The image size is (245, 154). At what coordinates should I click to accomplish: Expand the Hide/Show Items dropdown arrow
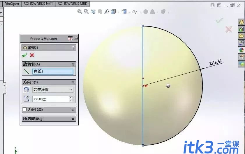click(140, 12)
